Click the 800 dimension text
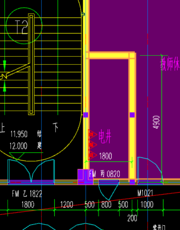Image resolution: width=180 pixels, height=230 pixels. (106, 205)
